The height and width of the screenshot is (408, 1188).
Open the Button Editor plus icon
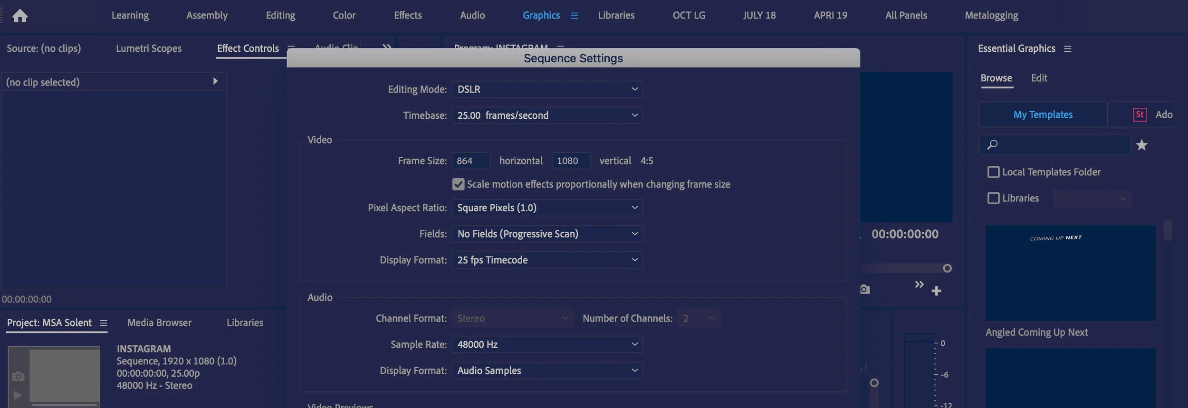[936, 291]
